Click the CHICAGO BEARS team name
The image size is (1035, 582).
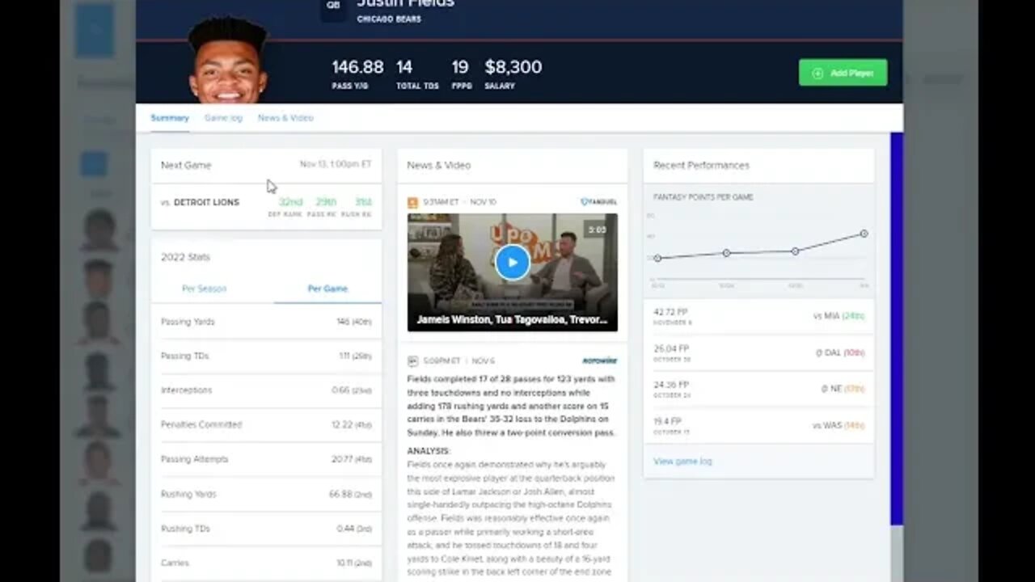click(x=389, y=19)
